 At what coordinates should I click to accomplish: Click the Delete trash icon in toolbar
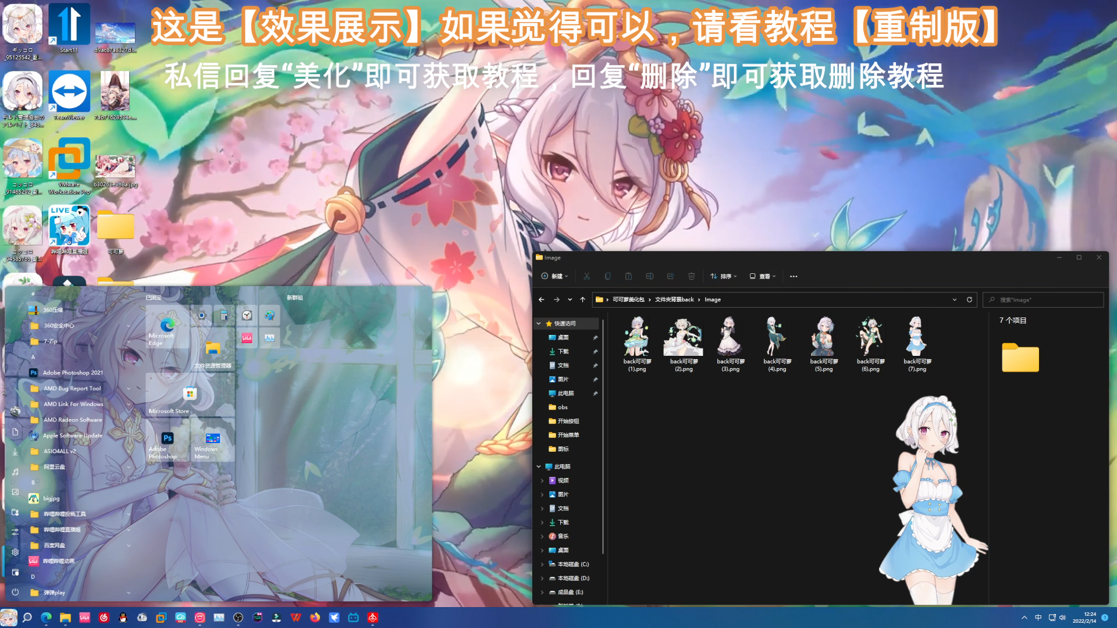pos(691,276)
